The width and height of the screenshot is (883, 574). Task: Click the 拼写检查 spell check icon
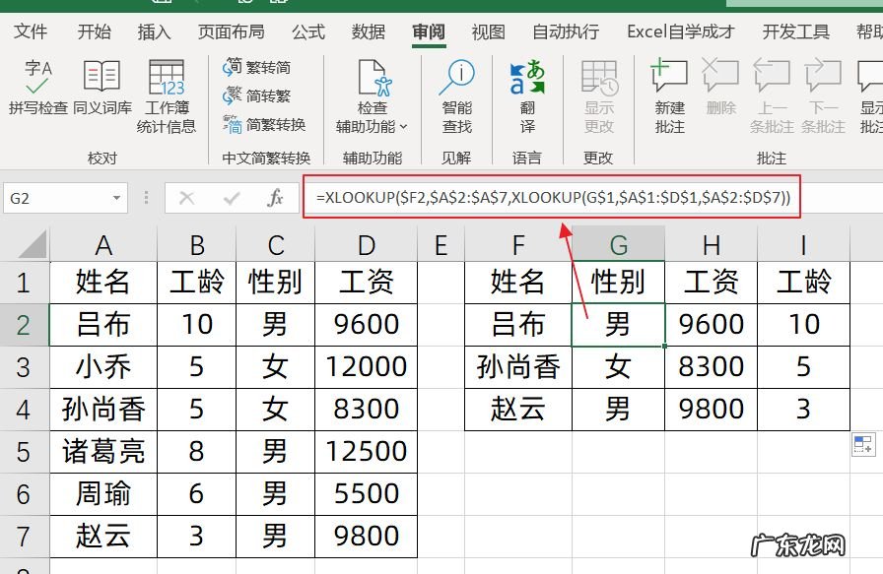[38, 78]
